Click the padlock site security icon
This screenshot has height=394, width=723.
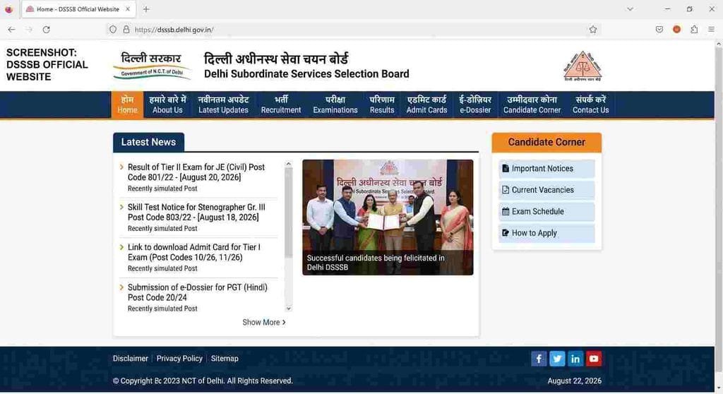[x=126, y=30]
